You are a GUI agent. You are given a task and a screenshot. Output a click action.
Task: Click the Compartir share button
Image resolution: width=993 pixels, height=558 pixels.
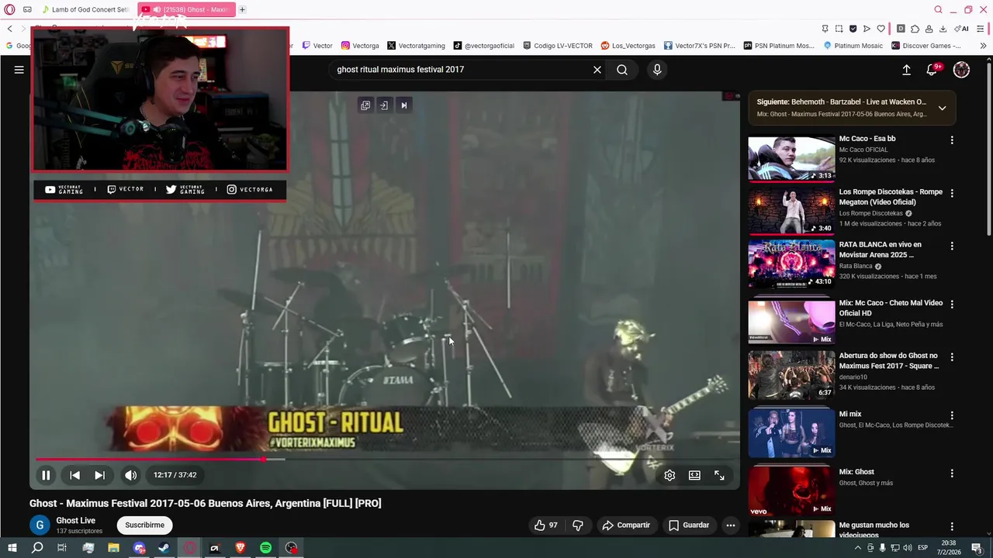[626, 525]
